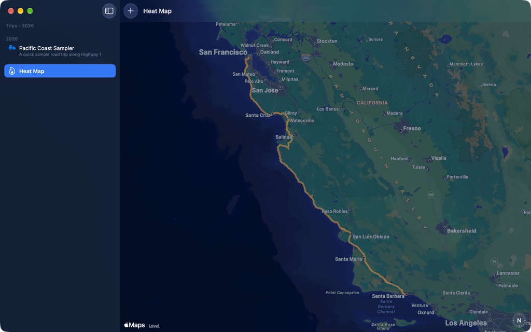
Task: Click the Highway 14 shield marker
Action: tap(494, 261)
